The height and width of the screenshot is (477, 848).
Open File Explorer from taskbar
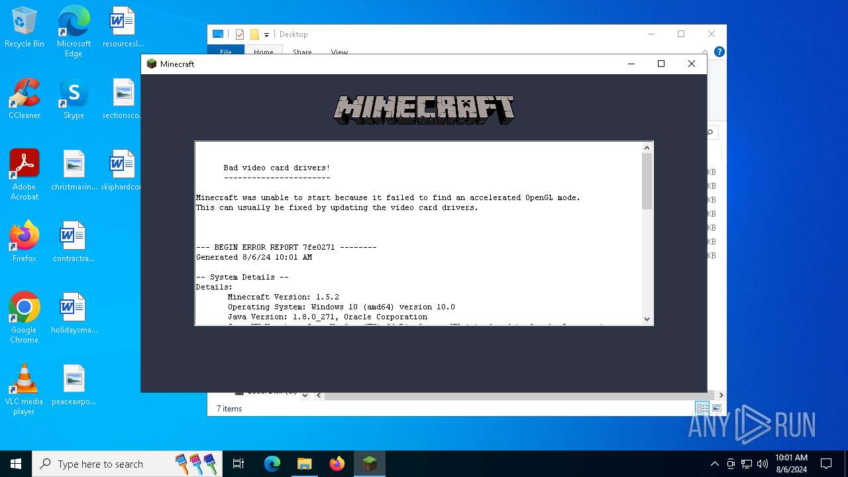click(304, 464)
